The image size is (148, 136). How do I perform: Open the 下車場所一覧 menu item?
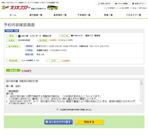pyautogui.click(x=84, y=15)
